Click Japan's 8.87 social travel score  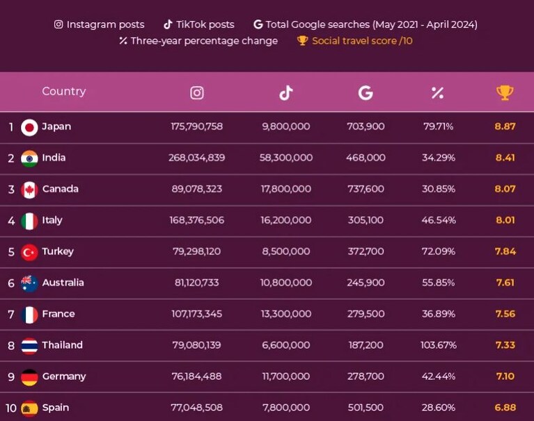pos(505,126)
